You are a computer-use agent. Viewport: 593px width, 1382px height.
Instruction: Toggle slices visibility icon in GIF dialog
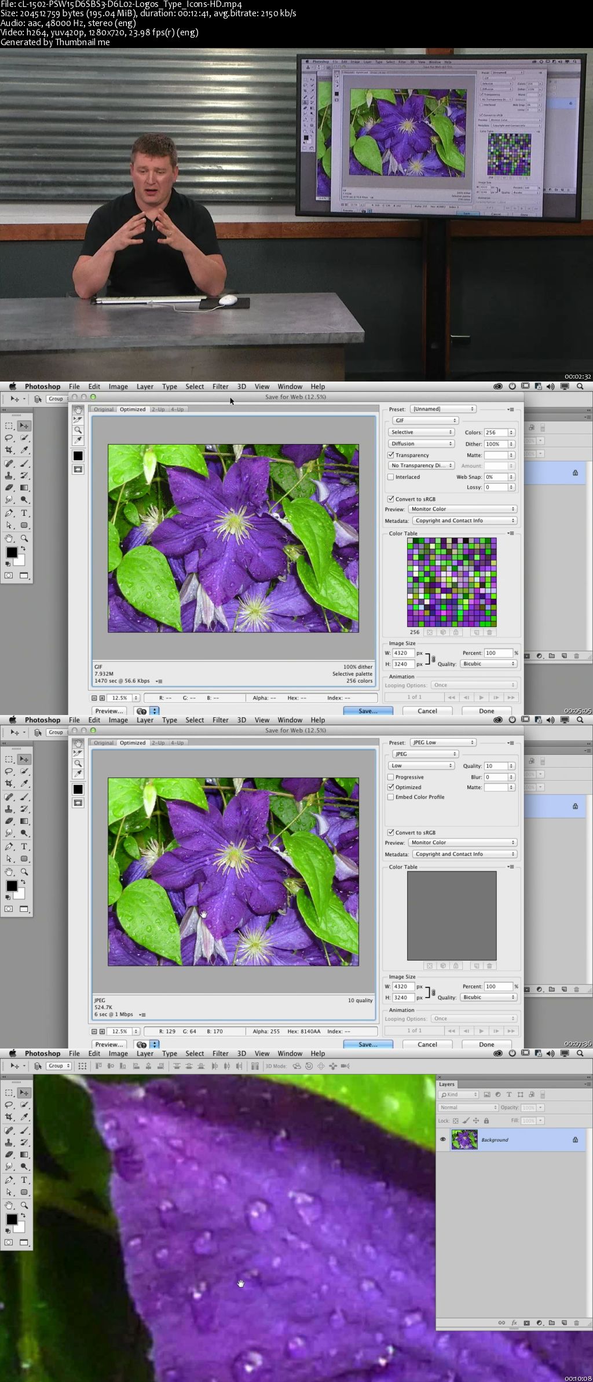78,470
